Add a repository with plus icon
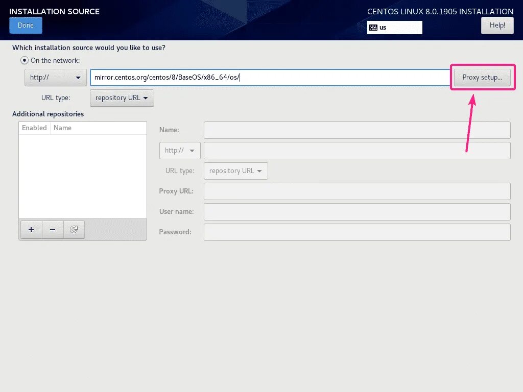Screen dimensions: 523x392 click(x=31, y=230)
